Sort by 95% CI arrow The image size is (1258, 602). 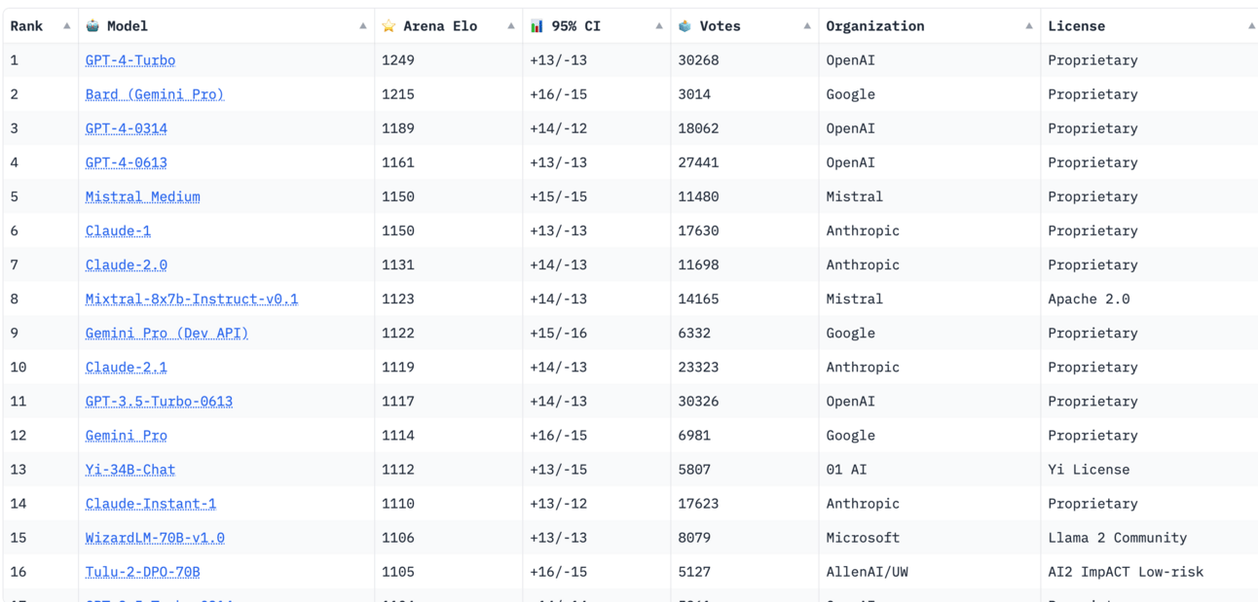point(659,26)
